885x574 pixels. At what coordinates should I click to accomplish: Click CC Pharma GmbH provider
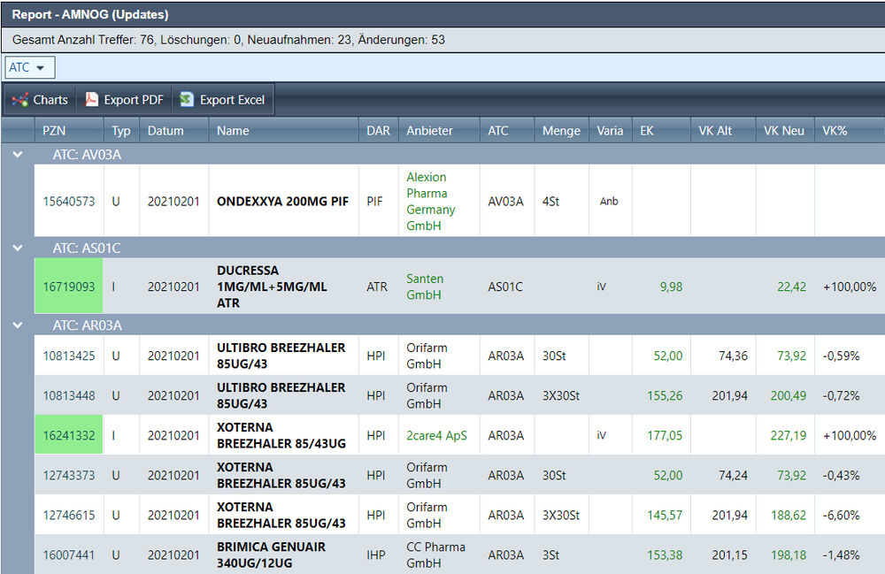point(435,555)
